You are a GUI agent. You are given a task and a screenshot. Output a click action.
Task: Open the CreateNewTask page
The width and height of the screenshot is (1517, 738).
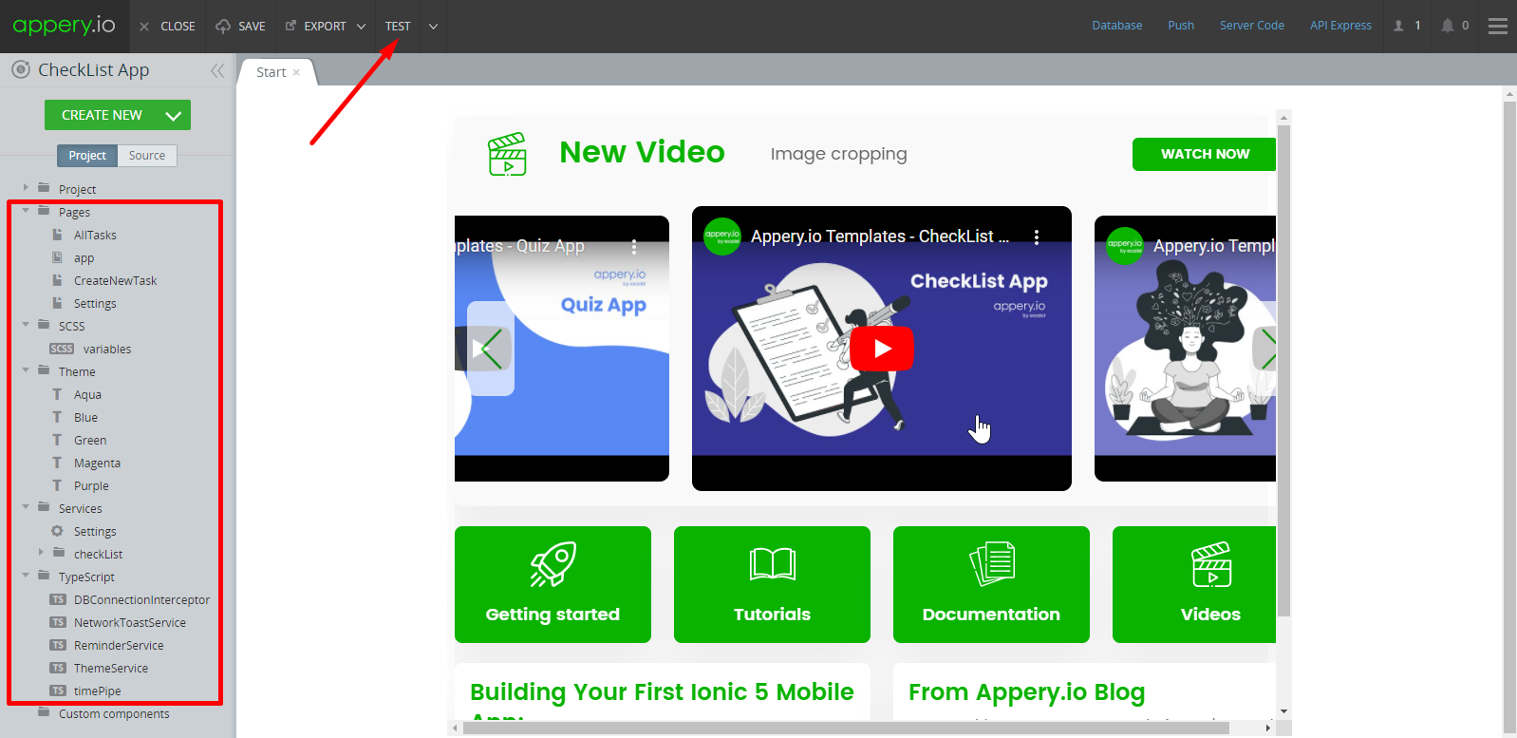[x=115, y=281]
